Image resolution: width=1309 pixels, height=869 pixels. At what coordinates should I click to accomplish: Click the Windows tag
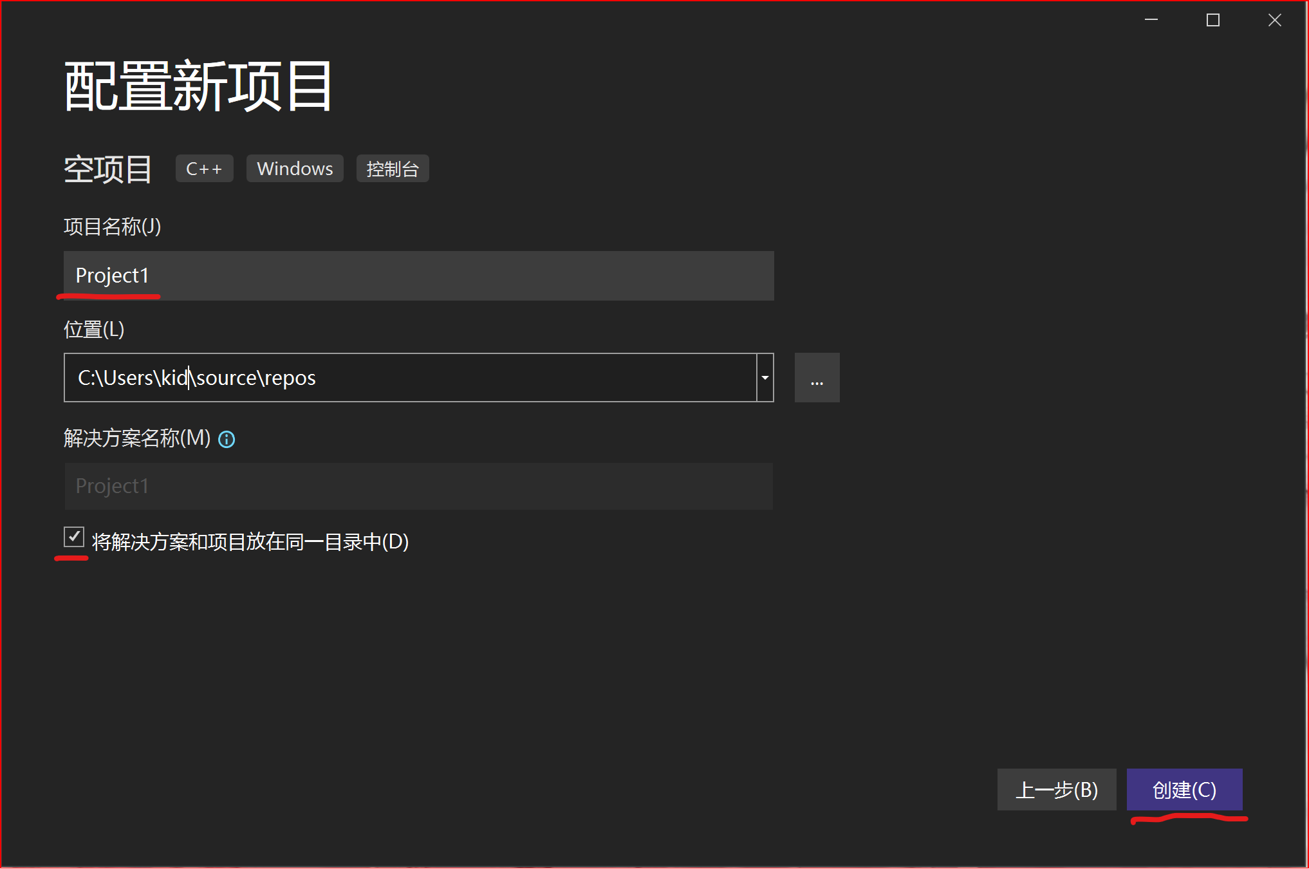click(295, 169)
